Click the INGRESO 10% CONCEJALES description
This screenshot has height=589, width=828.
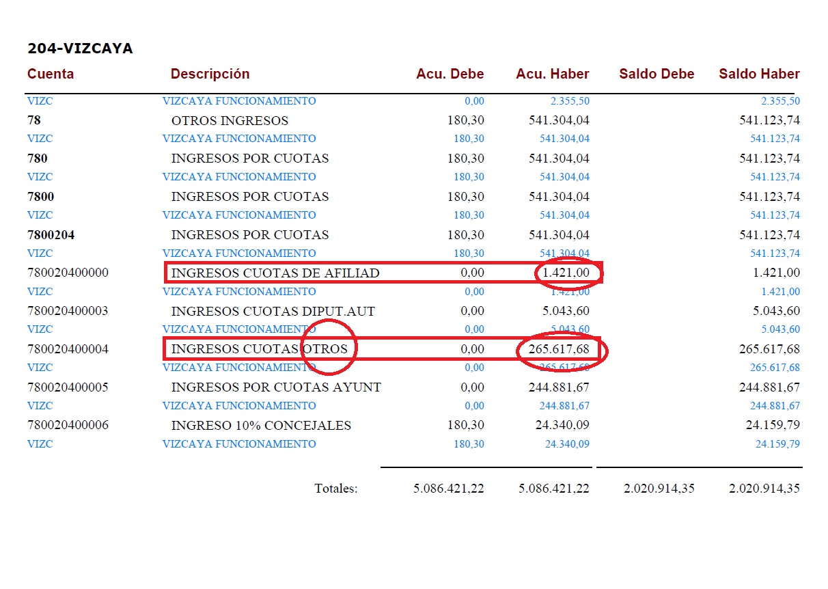pos(261,426)
